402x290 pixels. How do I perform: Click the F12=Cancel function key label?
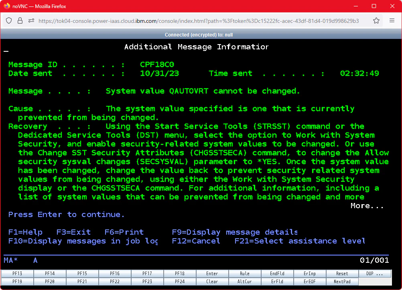[196, 241]
